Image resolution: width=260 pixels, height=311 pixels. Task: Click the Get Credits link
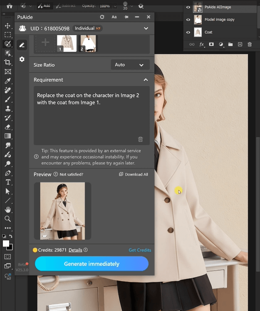click(140, 250)
